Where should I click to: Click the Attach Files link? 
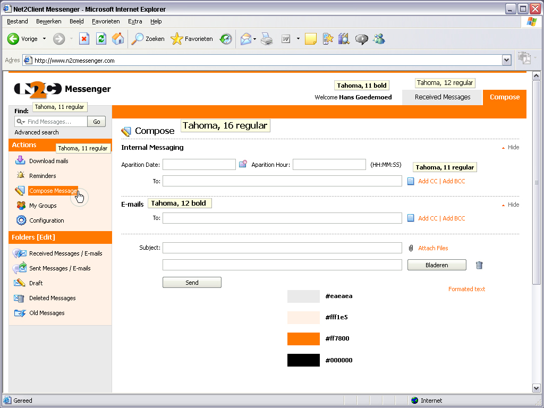433,248
